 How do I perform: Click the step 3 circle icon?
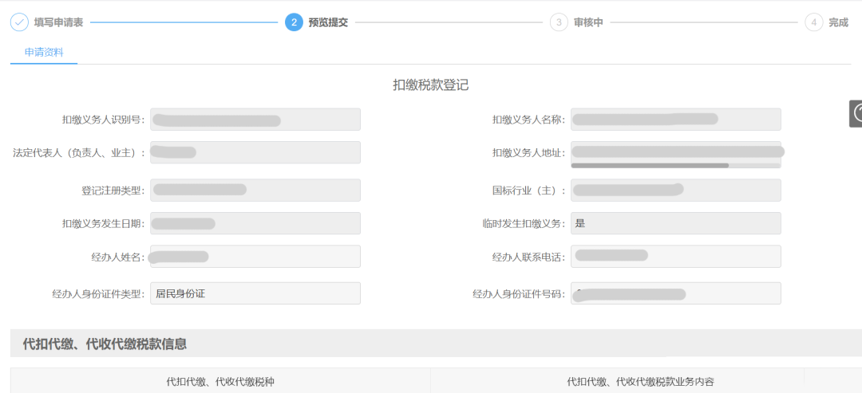point(559,22)
